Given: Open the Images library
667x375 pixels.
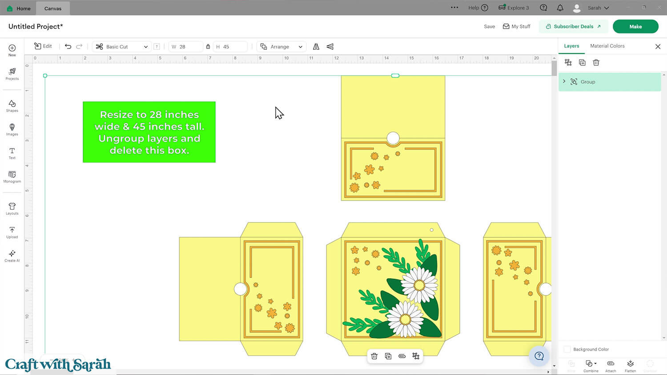Looking at the screenshot, I should (x=12, y=129).
